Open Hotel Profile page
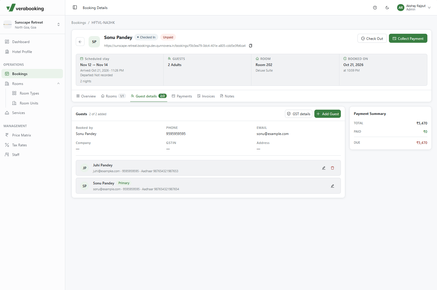This screenshot has width=437, height=290. (x=32, y=51)
